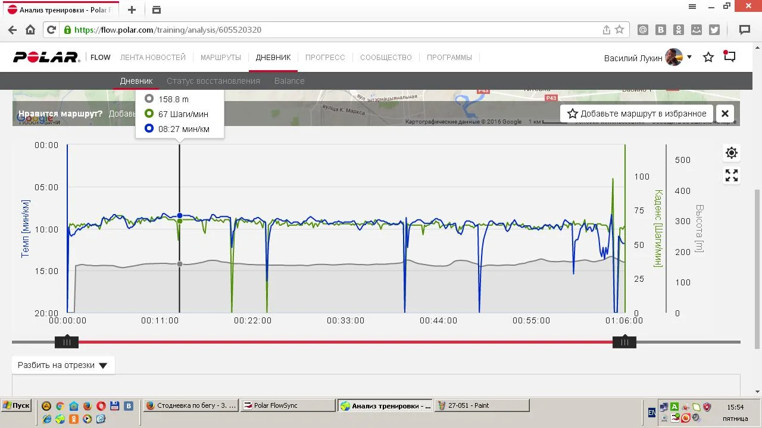
Task: Click the right range slider handle
Action: coord(624,342)
